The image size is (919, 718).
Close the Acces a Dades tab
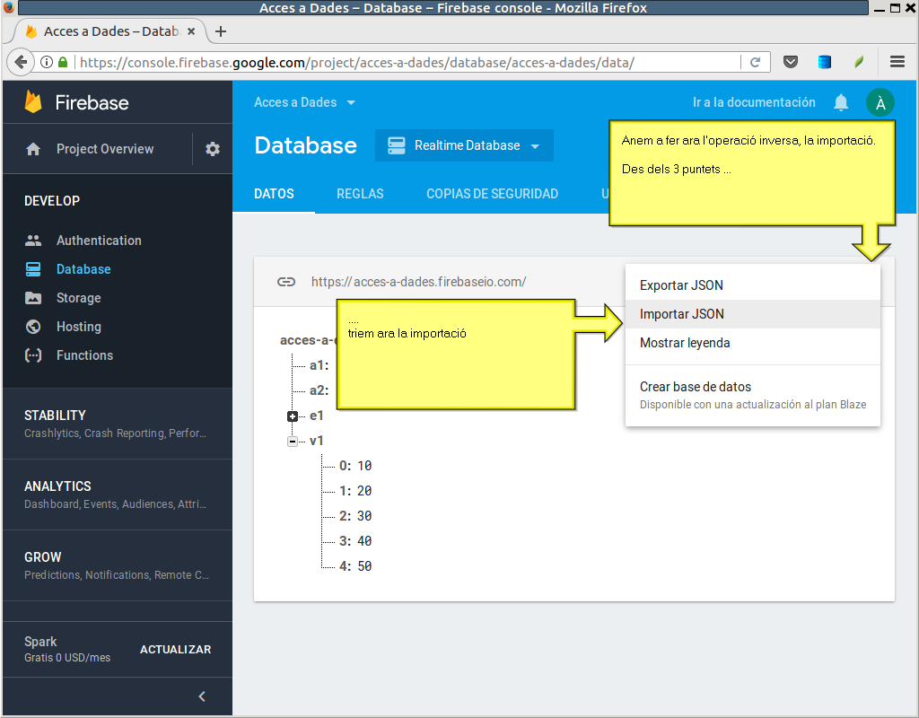(191, 31)
